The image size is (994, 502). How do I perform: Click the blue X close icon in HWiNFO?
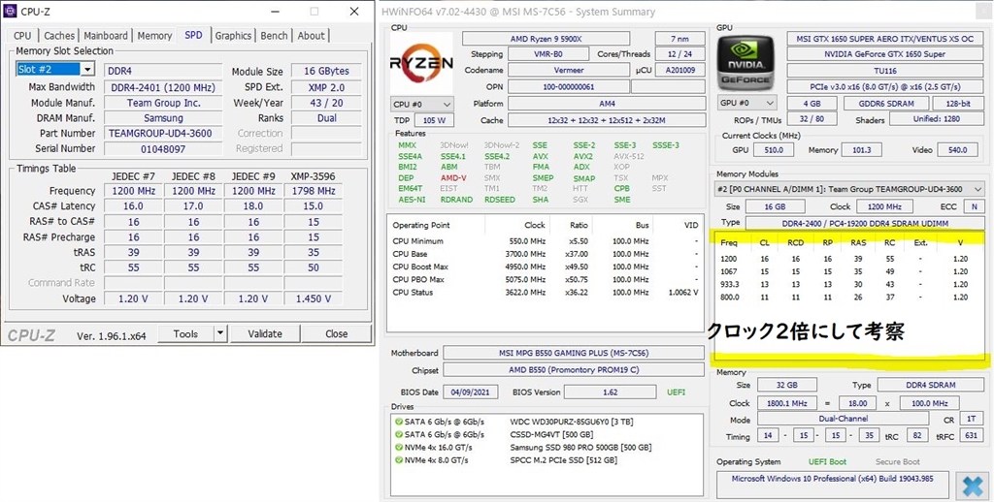[972, 485]
